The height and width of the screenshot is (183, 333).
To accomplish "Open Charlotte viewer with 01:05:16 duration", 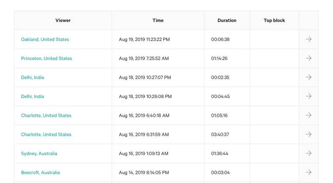I will pyautogui.click(x=46, y=115).
